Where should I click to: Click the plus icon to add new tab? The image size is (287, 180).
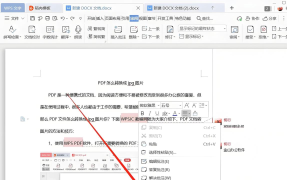[231, 8]
